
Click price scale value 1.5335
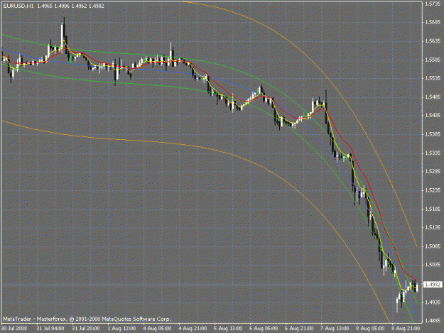pos(433,153)
